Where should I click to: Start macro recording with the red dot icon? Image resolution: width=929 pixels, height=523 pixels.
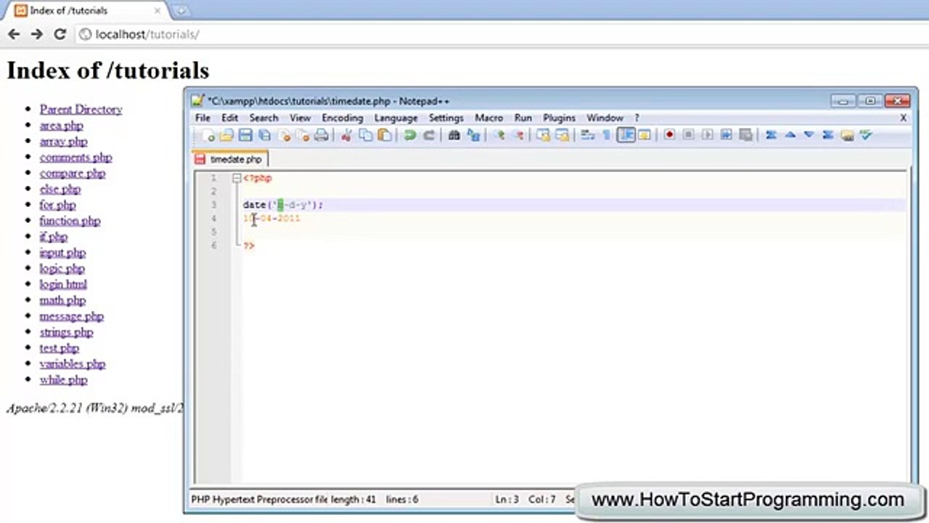pyautogui.click(x=669, y=135)
